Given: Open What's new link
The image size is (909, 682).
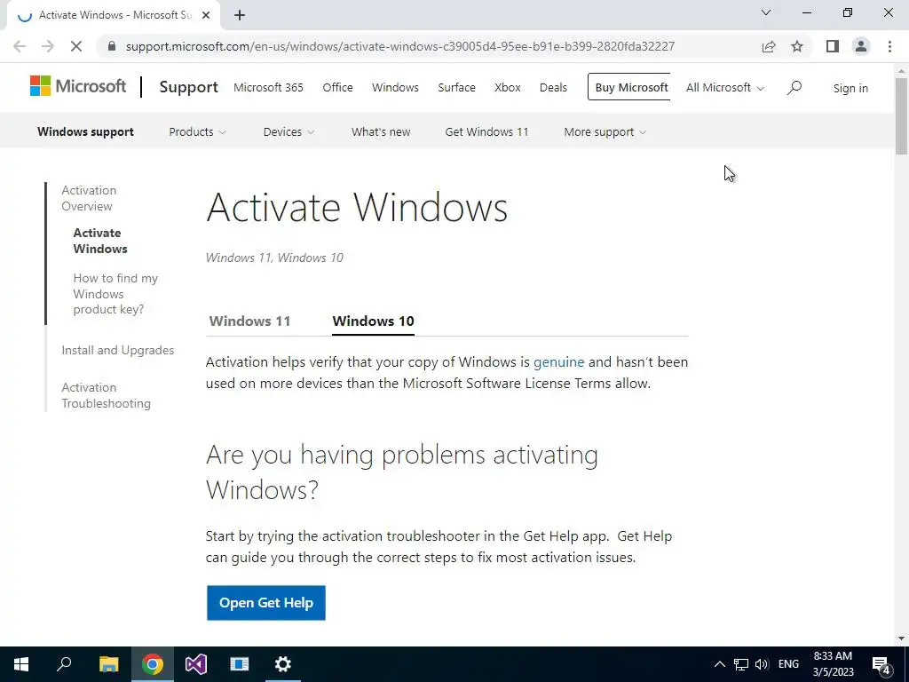Looking at the screenshot, I should coord(381,131).
